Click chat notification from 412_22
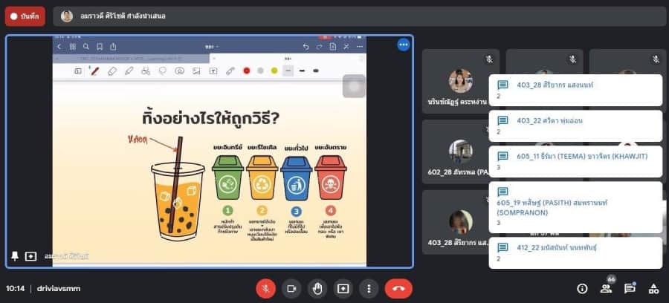The image size is (669, 303). pyautogui.click(x=575, y=252)
